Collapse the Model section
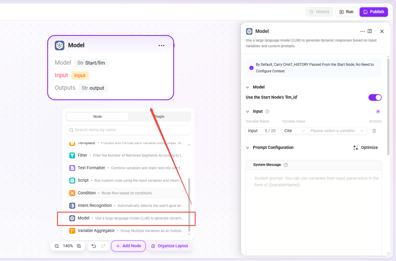The height and width of the screenshot is (261, 396). point(248,87)
